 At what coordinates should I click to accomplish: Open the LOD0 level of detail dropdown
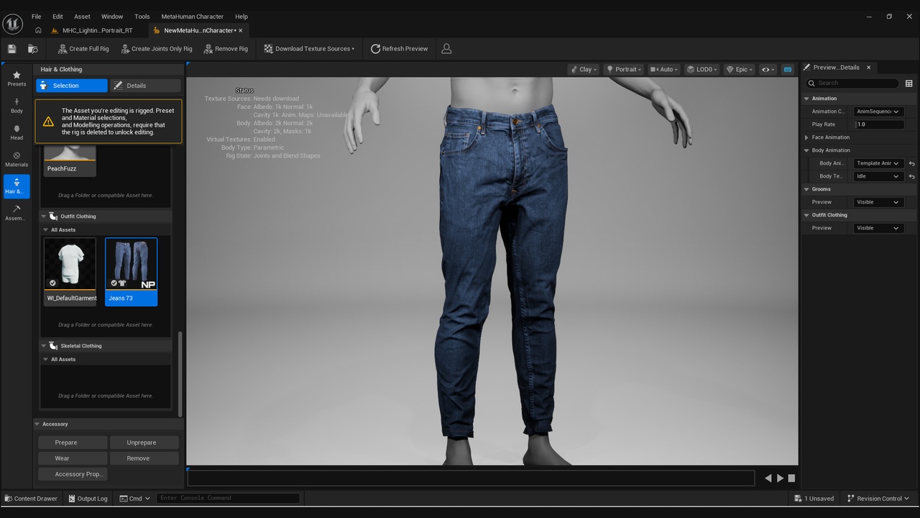pos(701,70)
